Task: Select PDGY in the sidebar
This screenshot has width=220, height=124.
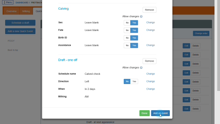Action: click(11, 41)
